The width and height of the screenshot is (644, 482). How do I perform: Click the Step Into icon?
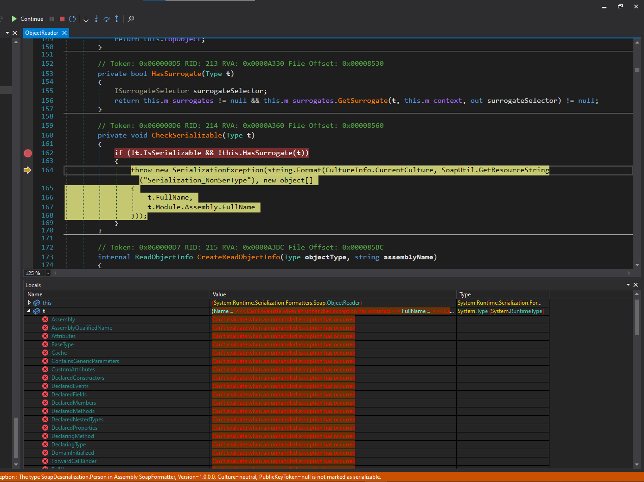[x=96, y=19]
